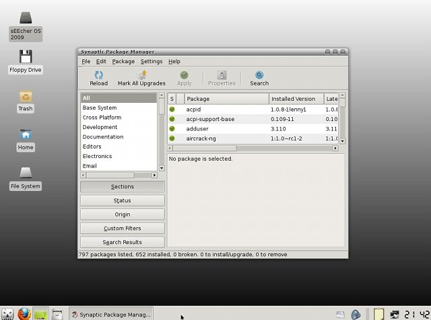Open the Help menu
This screenshot has width=431, height=320.
(174, 61)
